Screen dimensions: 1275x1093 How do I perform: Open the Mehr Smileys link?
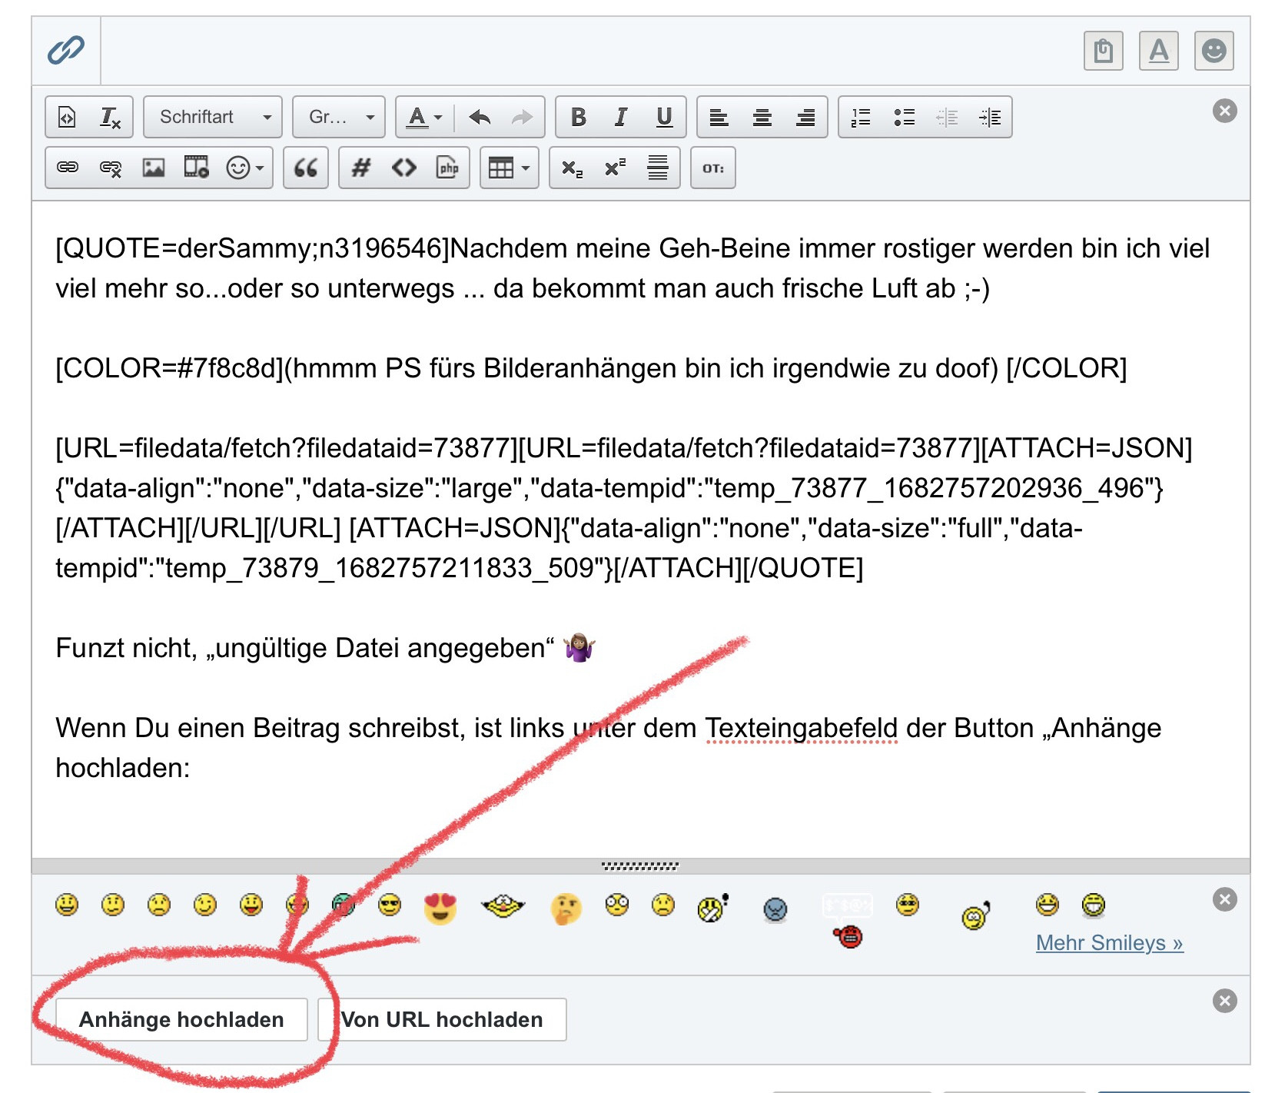[x=1109, y=942]
